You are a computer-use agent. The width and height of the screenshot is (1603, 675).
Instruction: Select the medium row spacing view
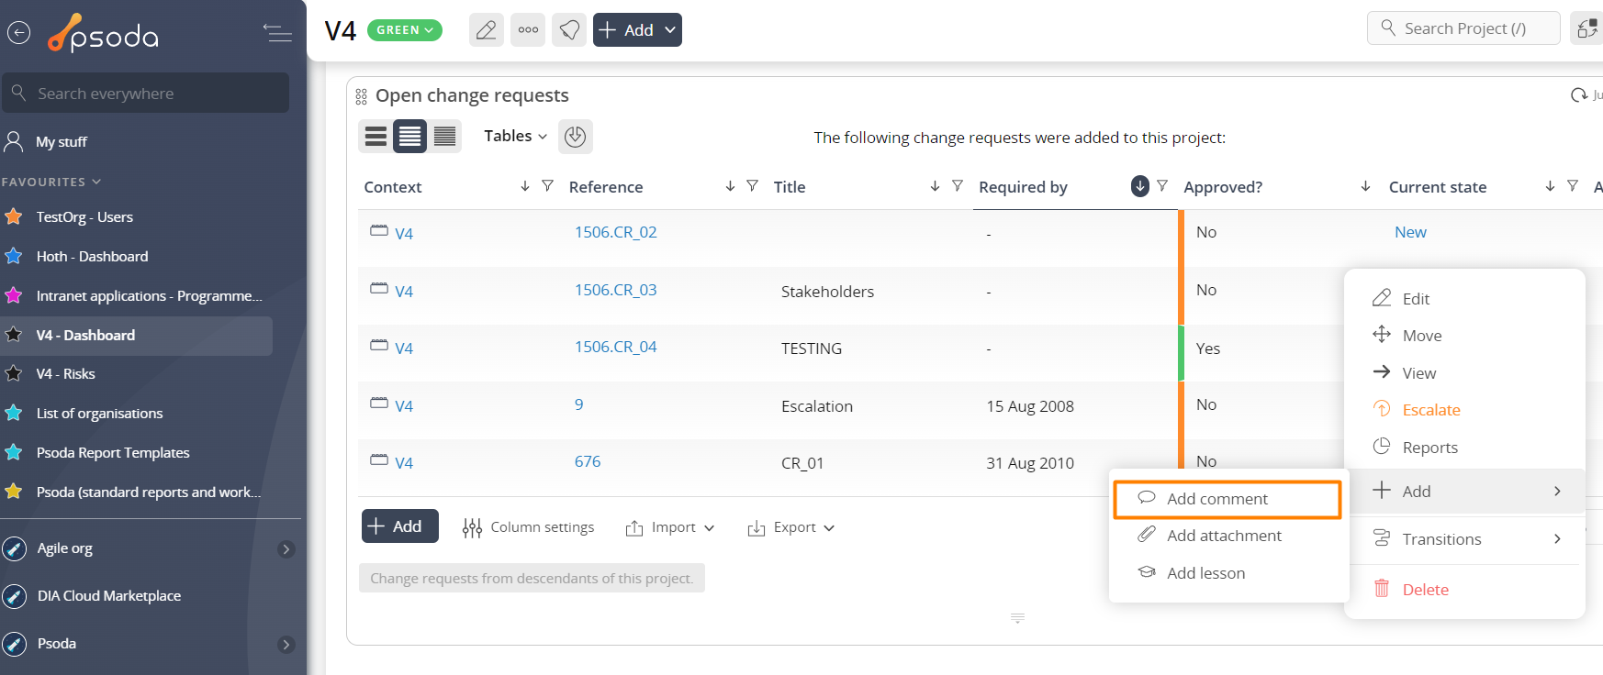click(410, 137)
